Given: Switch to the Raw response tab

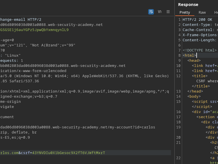Looking at the screenshot, I should 202,12.
